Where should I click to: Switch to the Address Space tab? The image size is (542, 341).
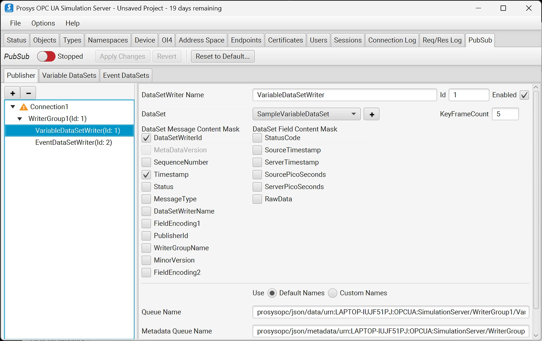[x=201, y=40]
